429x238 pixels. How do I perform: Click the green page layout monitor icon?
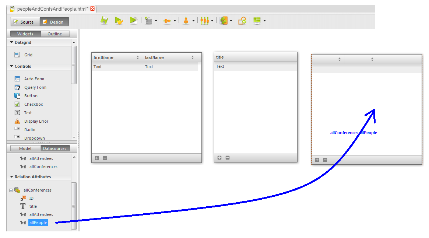coord(257,21)
